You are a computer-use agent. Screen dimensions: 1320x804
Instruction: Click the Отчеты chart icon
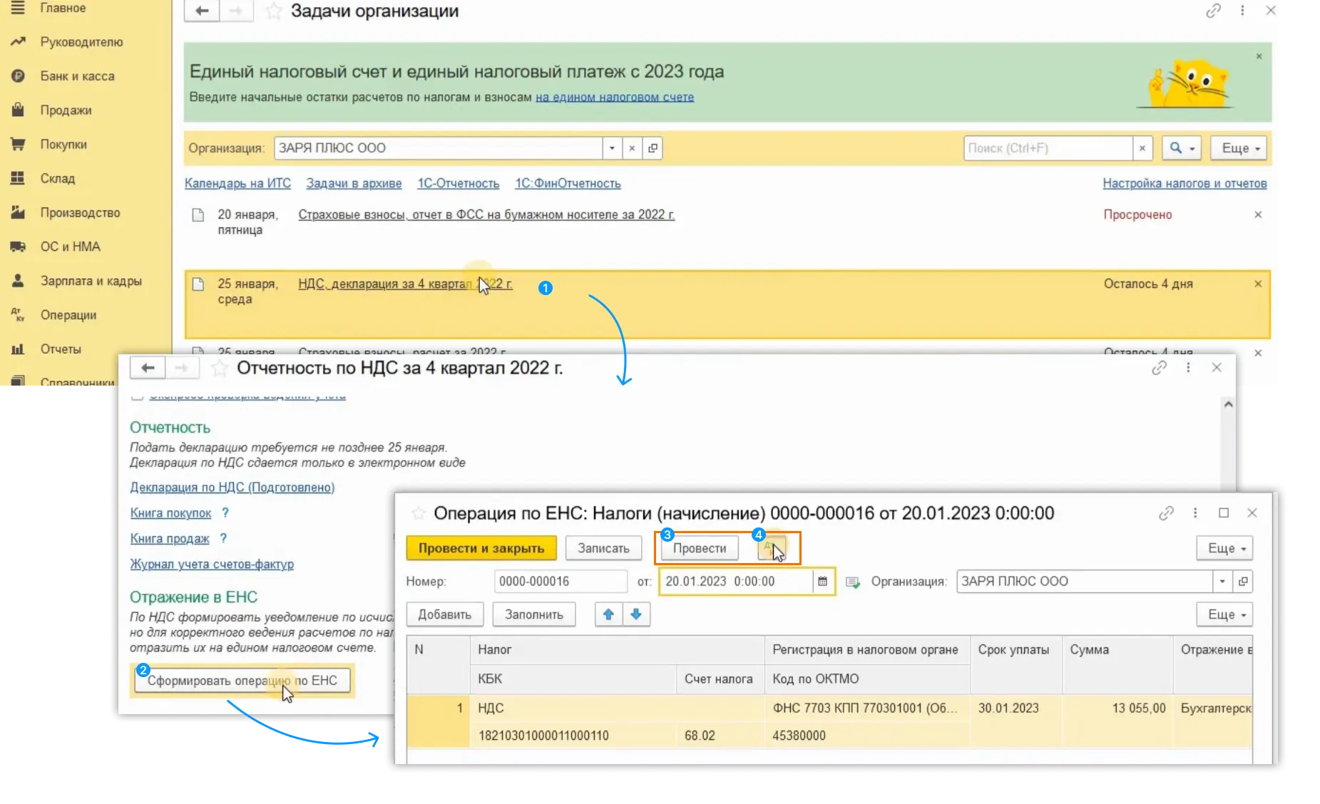(x=18, y=349)
